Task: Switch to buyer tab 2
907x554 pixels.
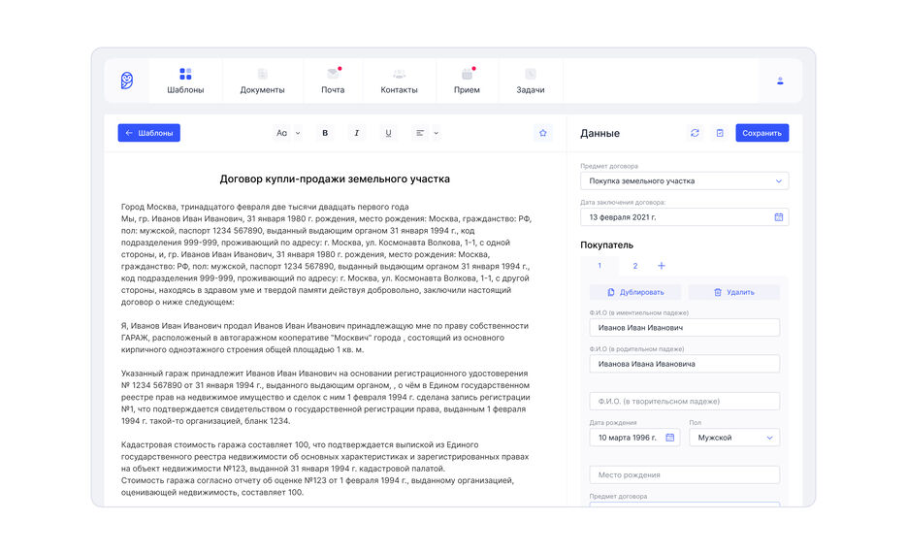Action: pyautogui.click(x=635, y=266)
